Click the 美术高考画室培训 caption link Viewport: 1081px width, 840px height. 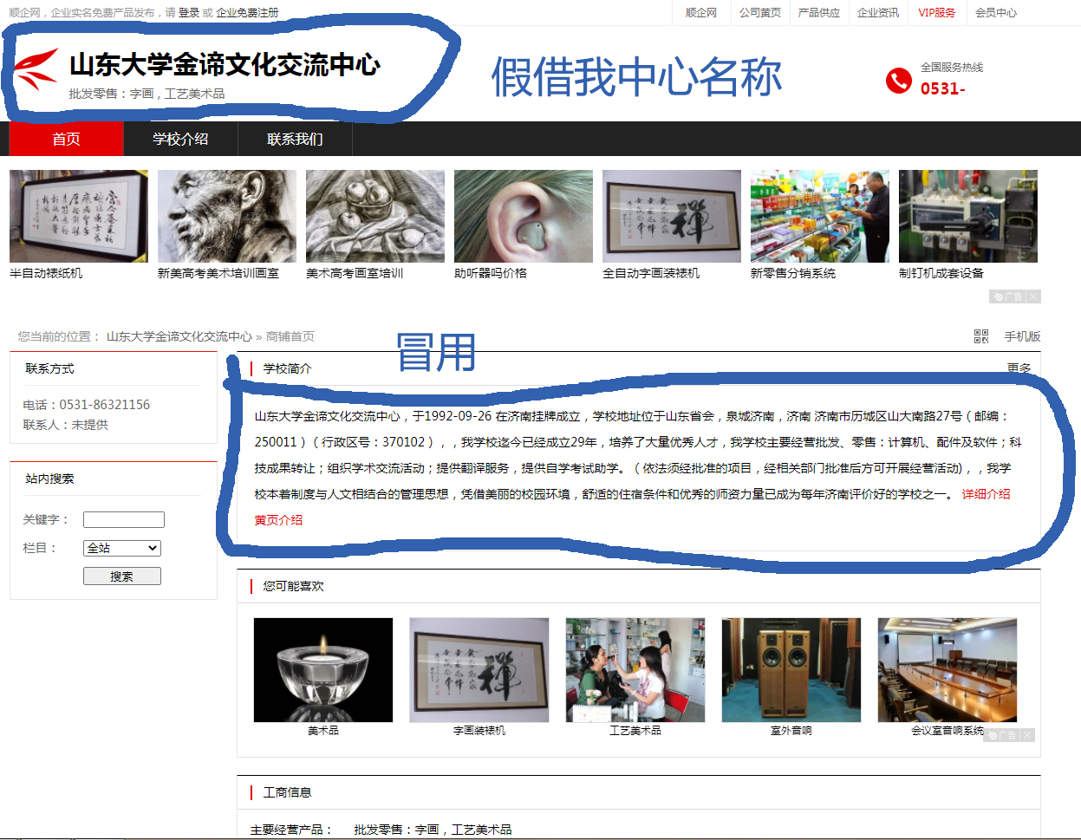pyautogui.click(x=355, y=273)
